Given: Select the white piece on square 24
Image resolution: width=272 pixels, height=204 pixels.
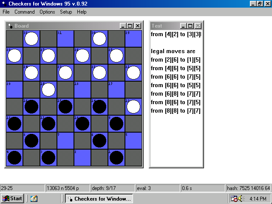Looking at the screenshot, I should [31, 73].
